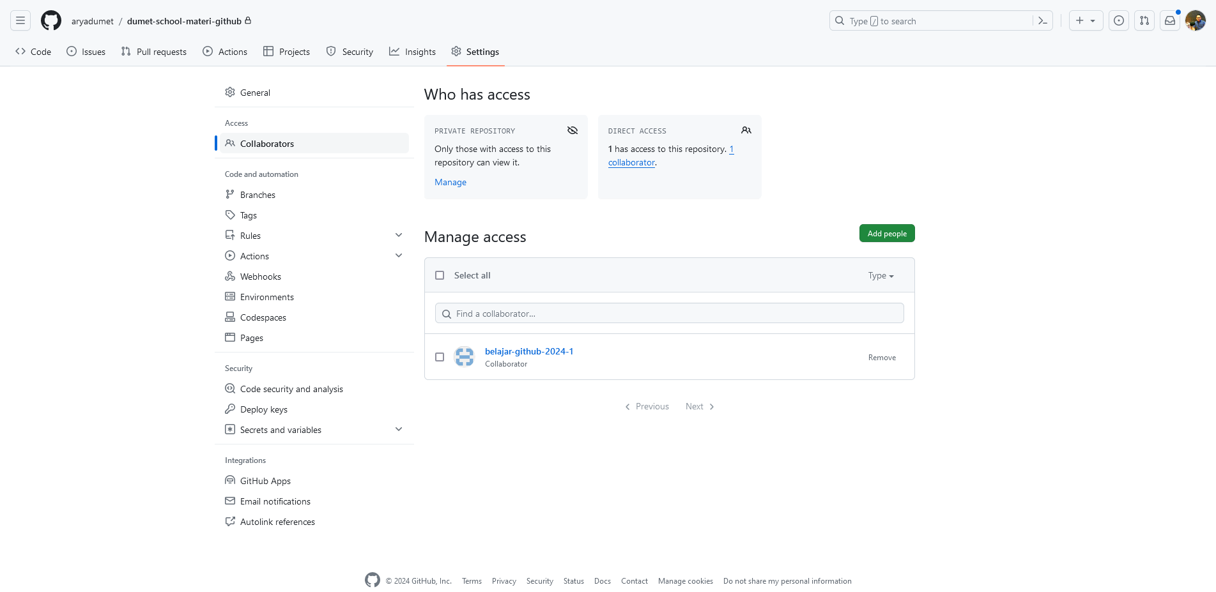1216x592 pixels.
Task: Open user profile avatar menu
Action: (x=1196, y=20)
